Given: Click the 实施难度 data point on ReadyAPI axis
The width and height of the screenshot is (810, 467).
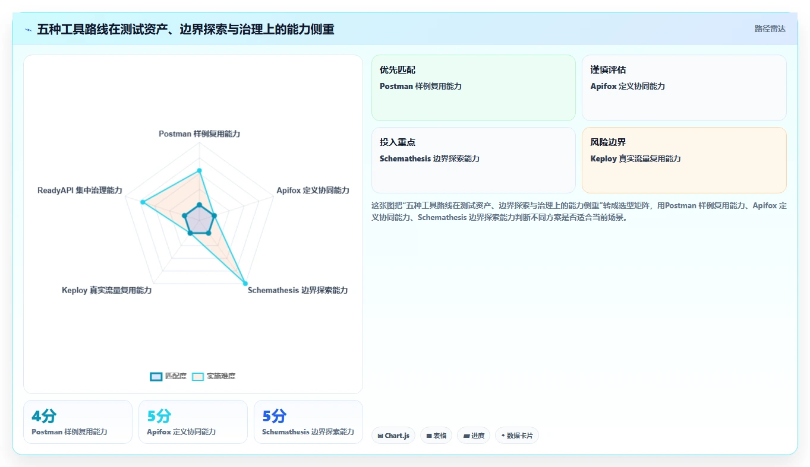Looking at the screenshot, I should [x=143, y=202].
